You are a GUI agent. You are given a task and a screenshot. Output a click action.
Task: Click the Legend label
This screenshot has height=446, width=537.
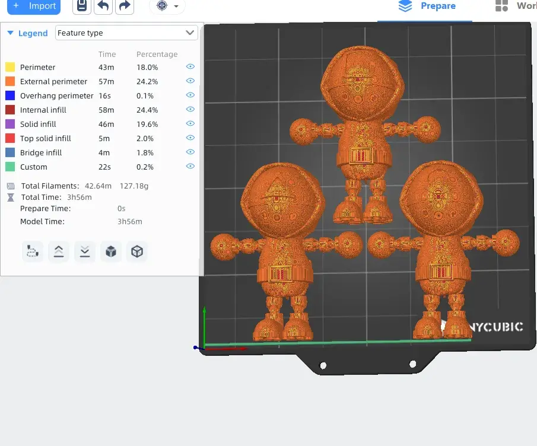pos(33,33)
